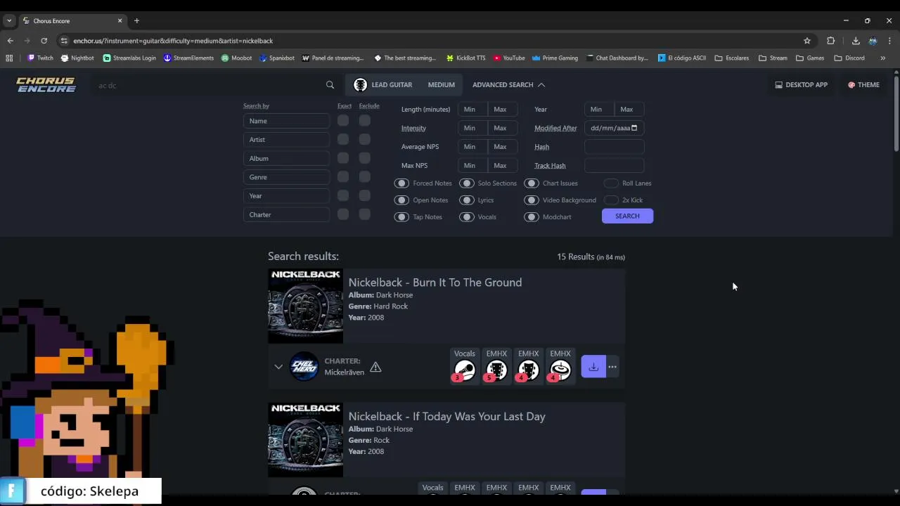Click the Year Max field

[629, 109]
